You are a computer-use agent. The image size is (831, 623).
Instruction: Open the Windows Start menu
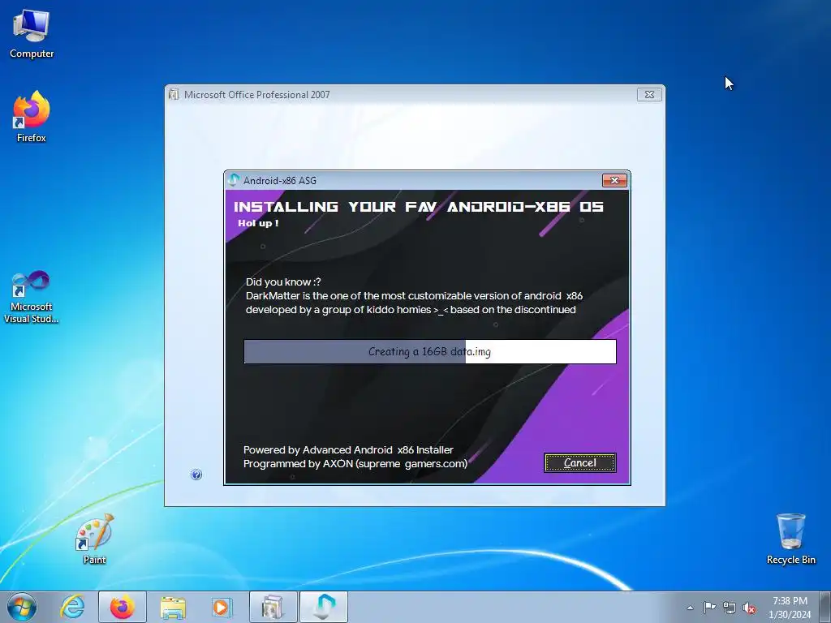pyautogui.click(x=22, y=607)
